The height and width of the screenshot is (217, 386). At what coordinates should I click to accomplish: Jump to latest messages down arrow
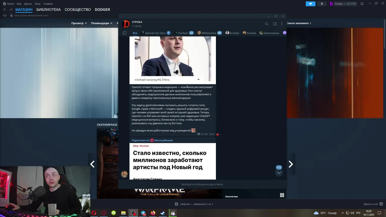point(279,173)
